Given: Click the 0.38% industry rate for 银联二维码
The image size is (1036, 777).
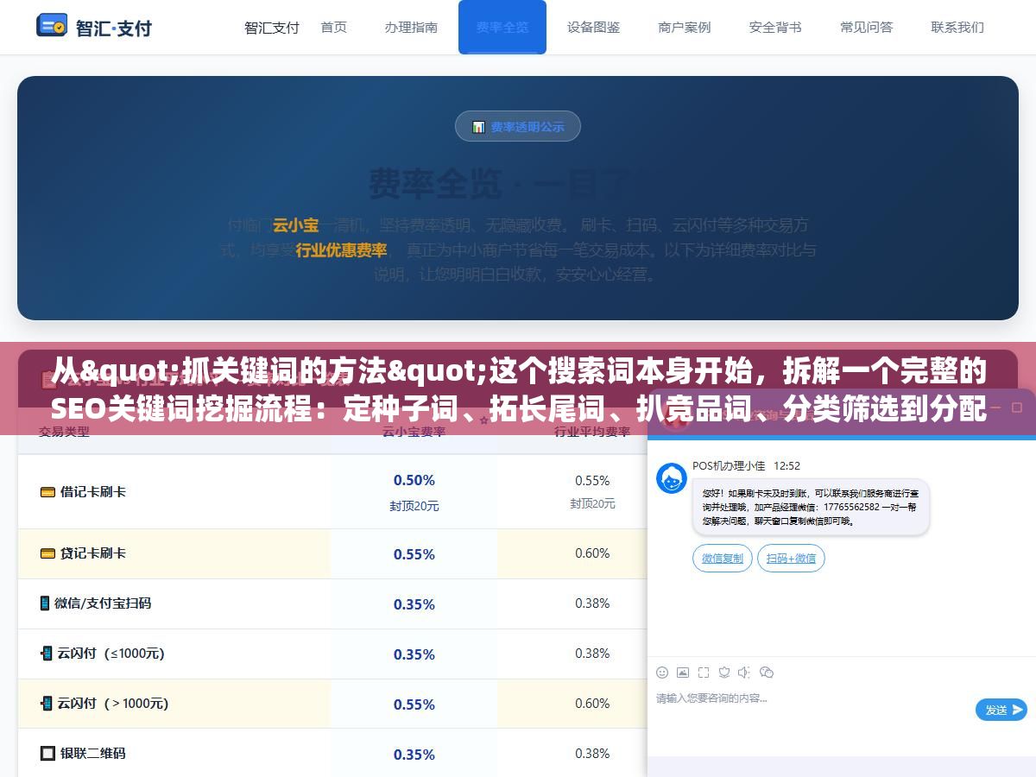Looking at the screenshot, I should point(592,754).
